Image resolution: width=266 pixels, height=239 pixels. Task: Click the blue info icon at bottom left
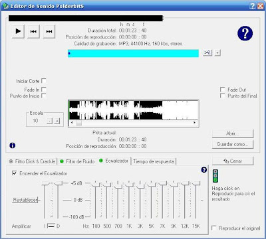click(x=13, y=145)
